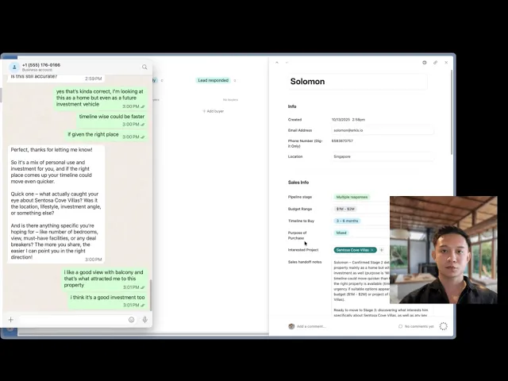
Task: Click the 'Info' section heading
Action: (292, 106)
